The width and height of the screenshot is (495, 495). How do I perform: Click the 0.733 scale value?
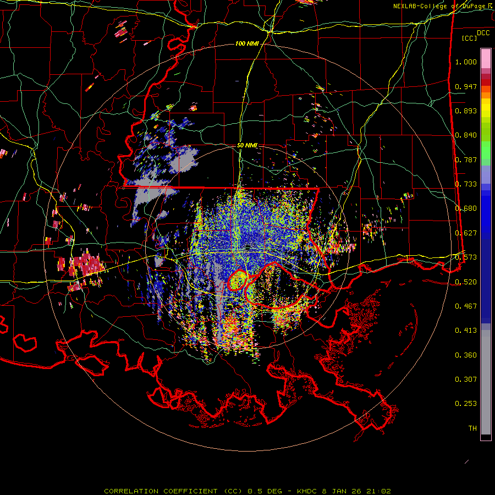(x=466, y=184)
